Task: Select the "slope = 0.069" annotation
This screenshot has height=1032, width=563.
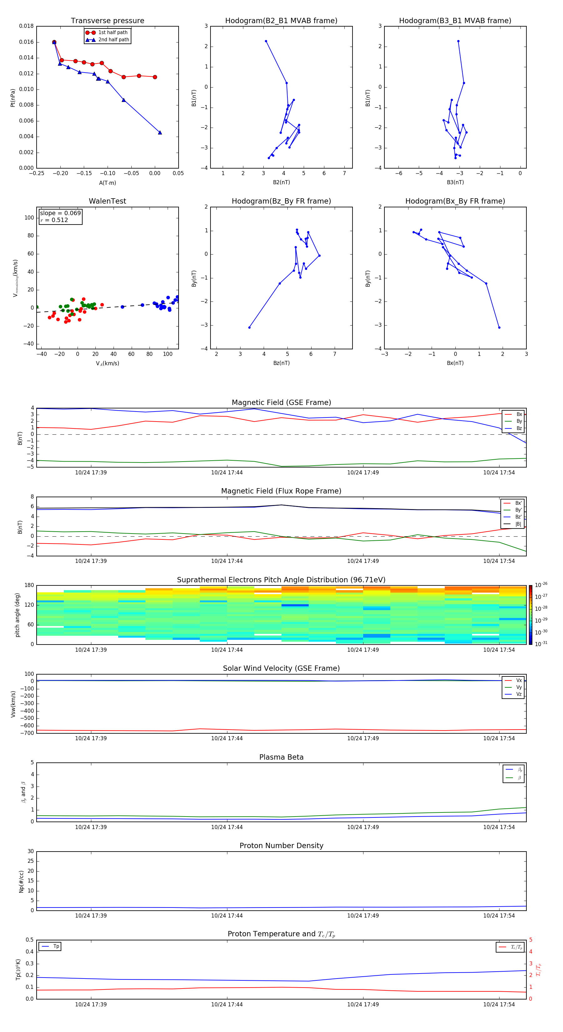Action: click(x=60, y=213)
